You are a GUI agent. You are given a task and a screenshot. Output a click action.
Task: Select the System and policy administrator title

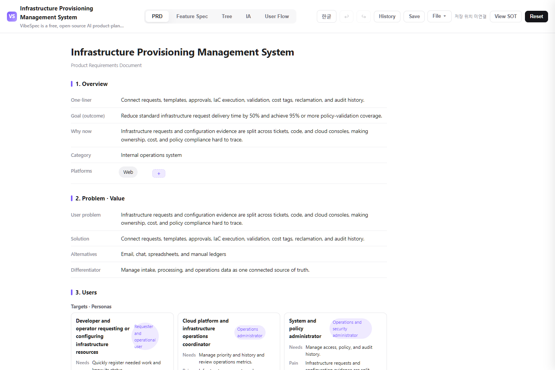305,329
